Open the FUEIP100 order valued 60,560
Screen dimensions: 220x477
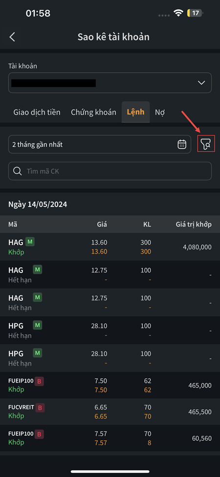coord(110,438)
